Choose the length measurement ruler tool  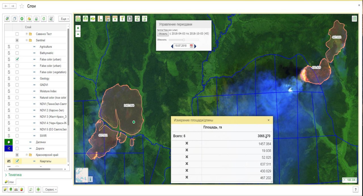[x=100, y=19]
